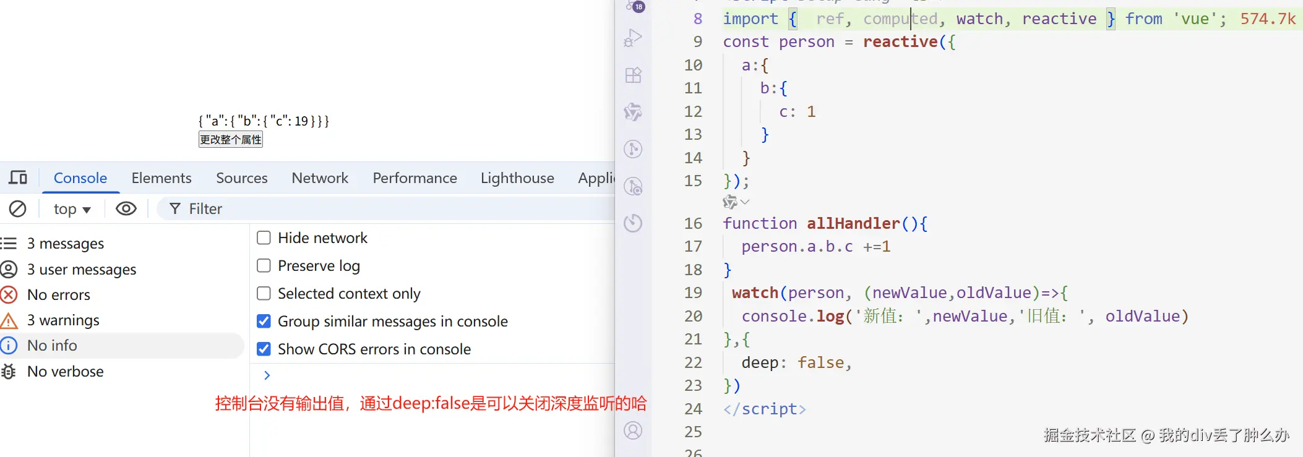
Task: Open the Sources tab
Action: point(242,178)
